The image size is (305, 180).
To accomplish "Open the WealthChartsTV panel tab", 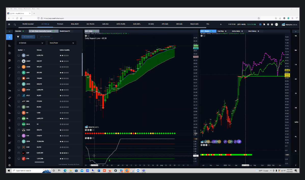I will tap(65, 31).
